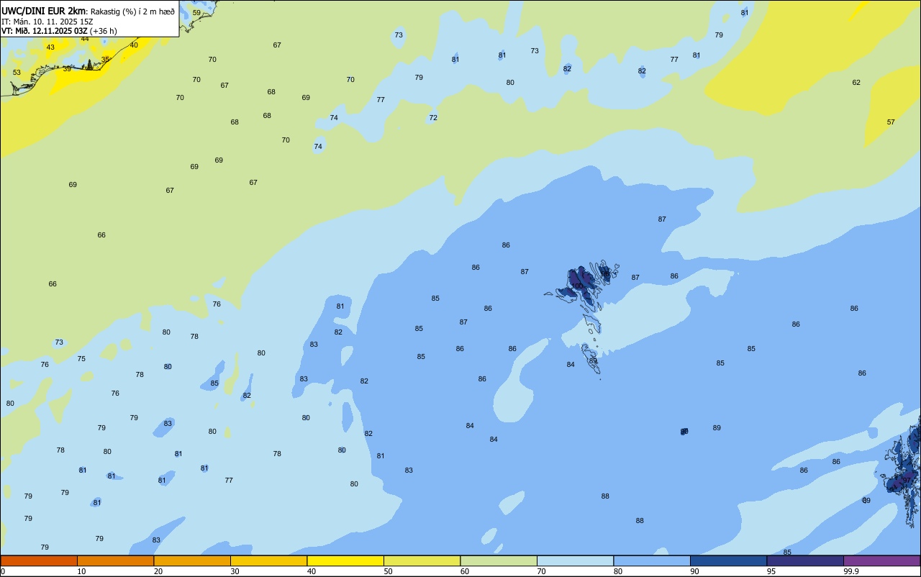Click the '35' value near the coast
This screenshot has width=921, height=577.
click(x=105, y=60)
